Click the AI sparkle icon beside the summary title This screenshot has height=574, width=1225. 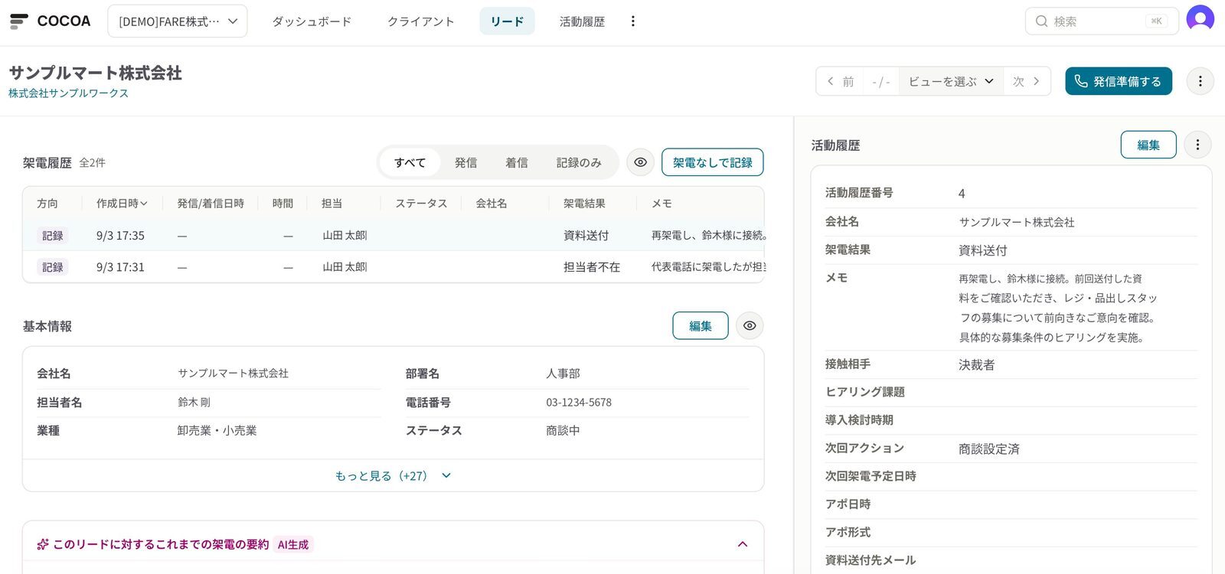pos(43,544)
